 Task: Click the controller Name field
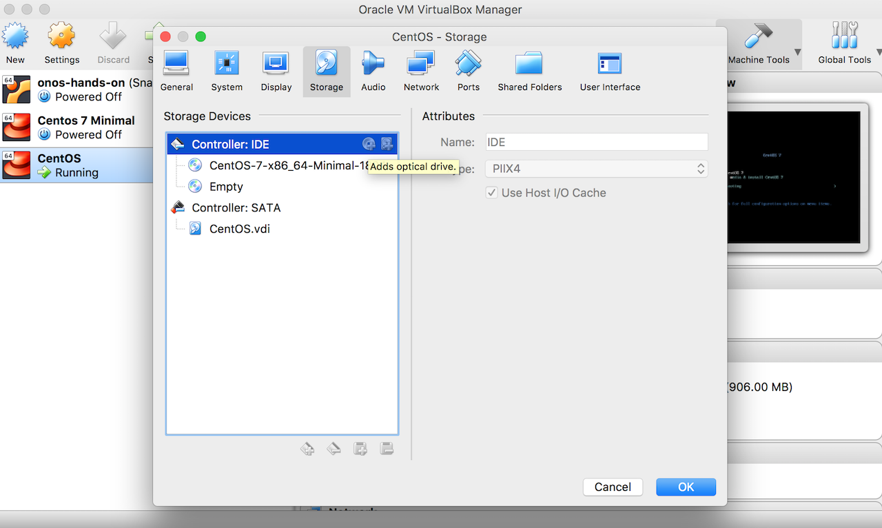tap(597, 142)
